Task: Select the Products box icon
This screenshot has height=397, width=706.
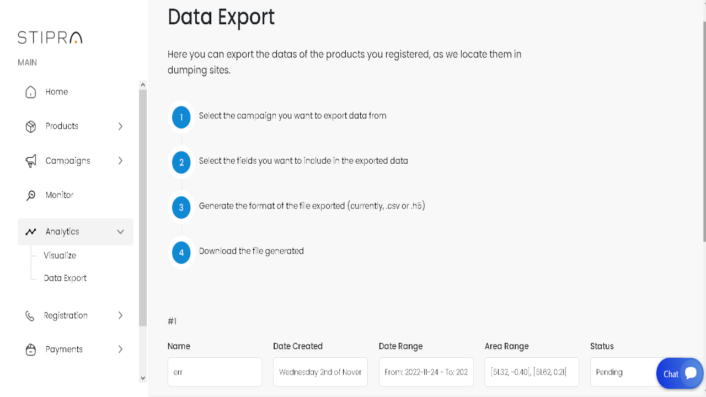Action: tap(31, 126)
